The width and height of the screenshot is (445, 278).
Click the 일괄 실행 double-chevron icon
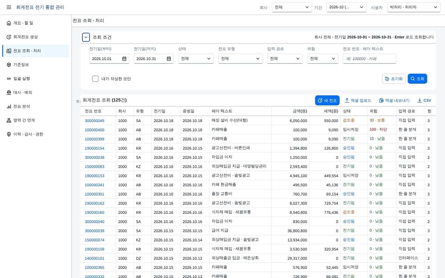[9, 79]
